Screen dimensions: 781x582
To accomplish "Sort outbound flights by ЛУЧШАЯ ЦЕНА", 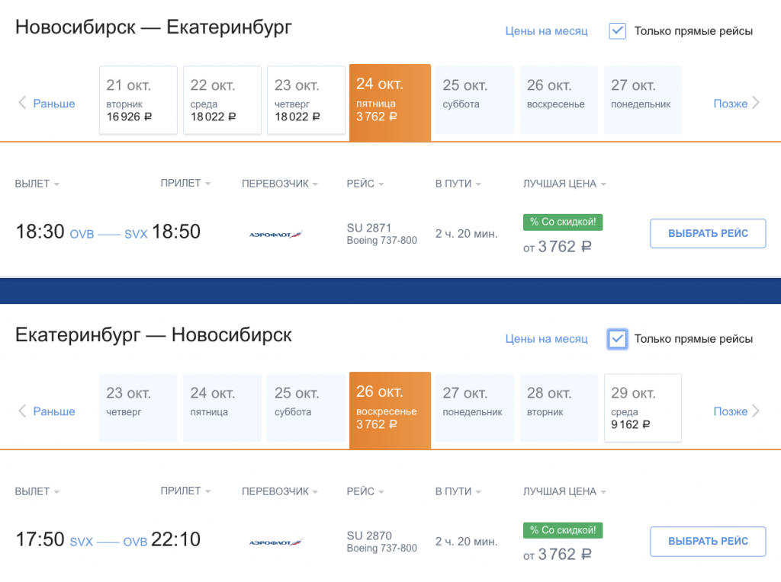I will 564,184.
